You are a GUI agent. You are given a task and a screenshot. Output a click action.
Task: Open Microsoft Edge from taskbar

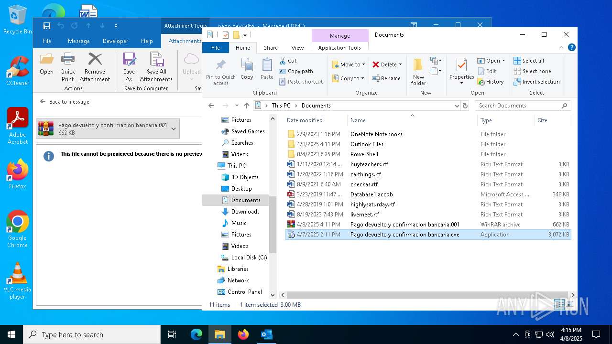point(197,334)
